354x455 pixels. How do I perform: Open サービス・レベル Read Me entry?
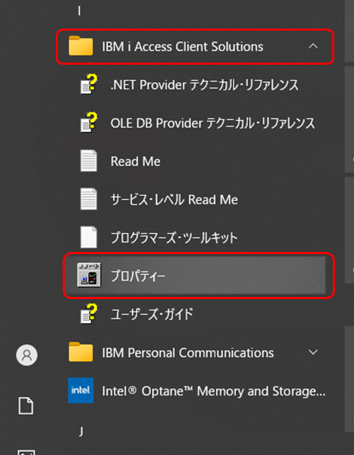(x=174, y=200)
